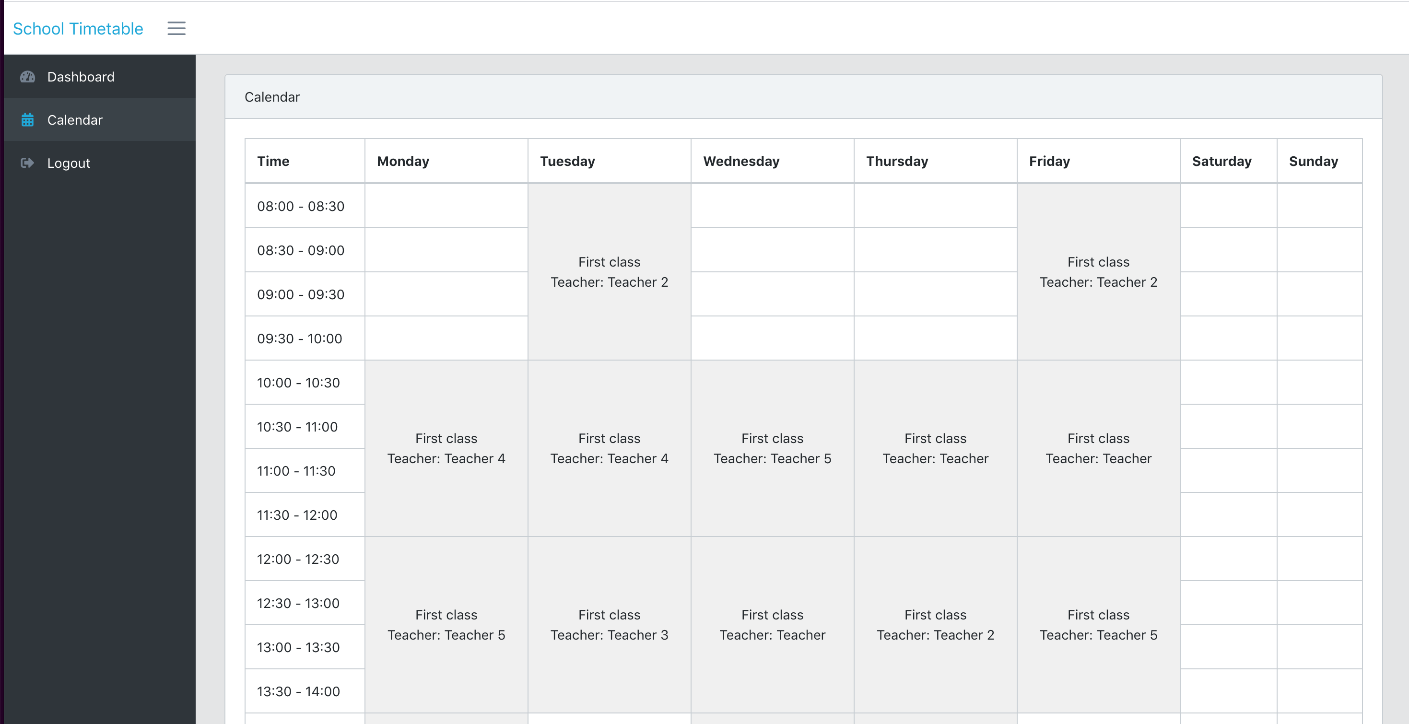Click Logout in the sidebar

69,163
